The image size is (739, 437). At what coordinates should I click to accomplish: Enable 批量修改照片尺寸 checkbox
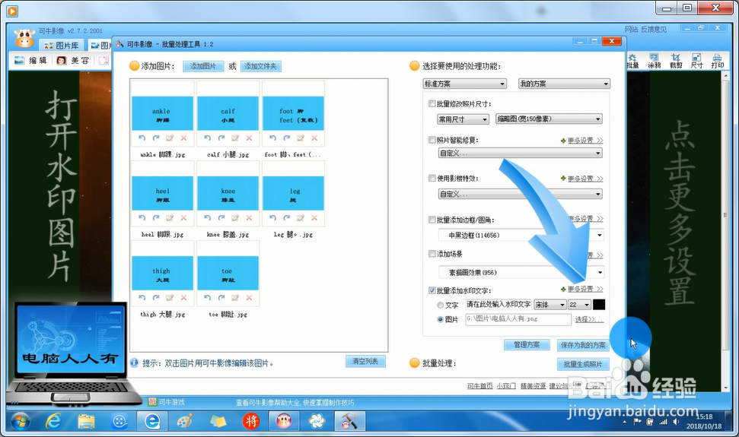tap(432, 103)
